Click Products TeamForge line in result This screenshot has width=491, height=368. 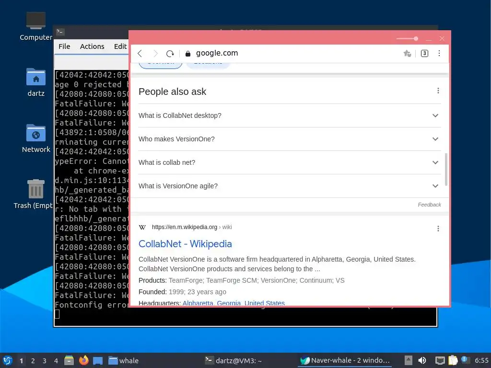tap(242, 280)
